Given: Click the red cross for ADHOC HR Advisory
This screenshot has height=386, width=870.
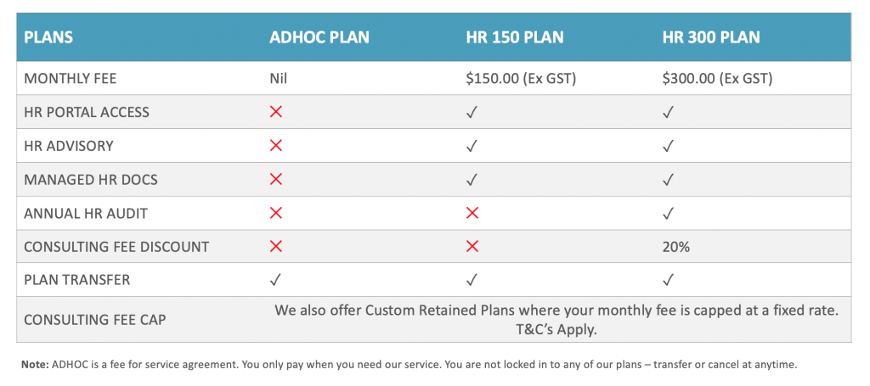Looking at the screenshot, I should pyautogui.click(x=276, y=146).
